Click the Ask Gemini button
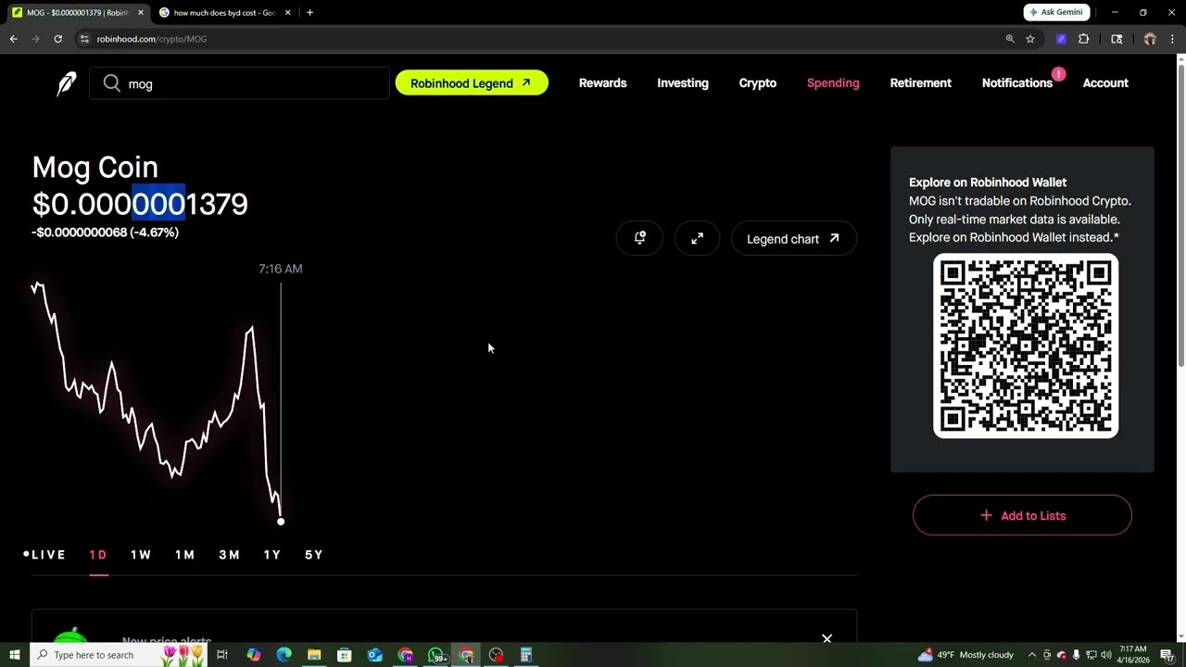Screen dimensions: 1186x667 1055,12
